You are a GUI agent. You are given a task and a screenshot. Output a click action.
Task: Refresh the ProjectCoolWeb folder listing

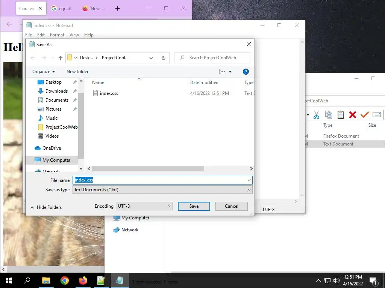click(163, 58)
